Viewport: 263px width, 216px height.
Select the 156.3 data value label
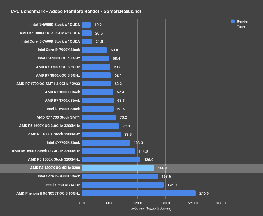pyautogui.click(x=163, y=168)
